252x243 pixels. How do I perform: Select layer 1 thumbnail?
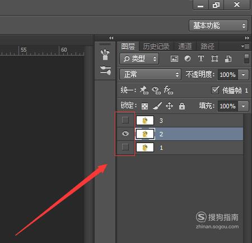click(145, 147)
